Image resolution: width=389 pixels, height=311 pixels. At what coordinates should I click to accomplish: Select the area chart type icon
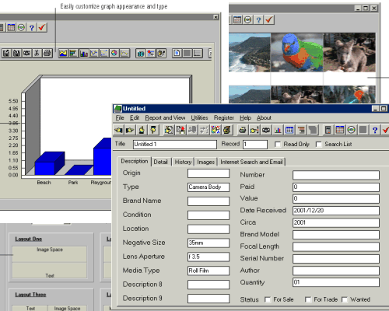(63, 53)
